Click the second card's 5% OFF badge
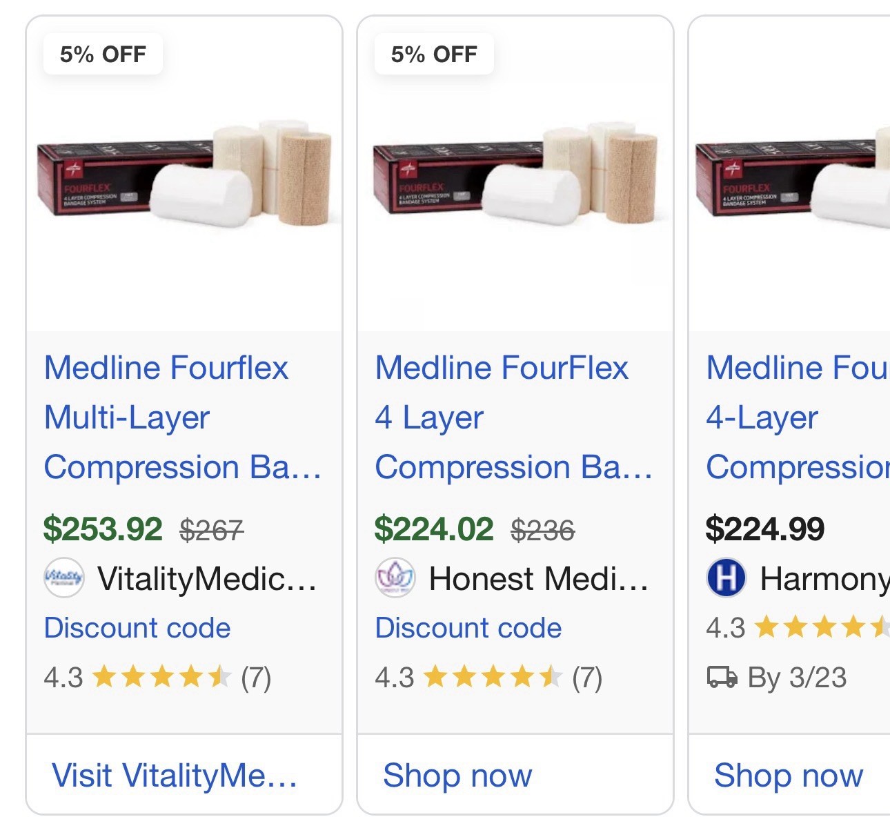This screenshot has height=837, width=890. 434,54
